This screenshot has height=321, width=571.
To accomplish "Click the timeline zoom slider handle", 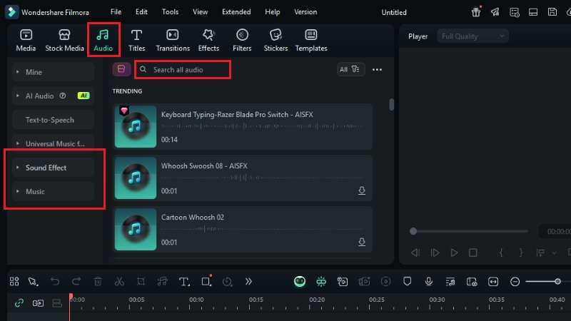I will coord(557,282).
